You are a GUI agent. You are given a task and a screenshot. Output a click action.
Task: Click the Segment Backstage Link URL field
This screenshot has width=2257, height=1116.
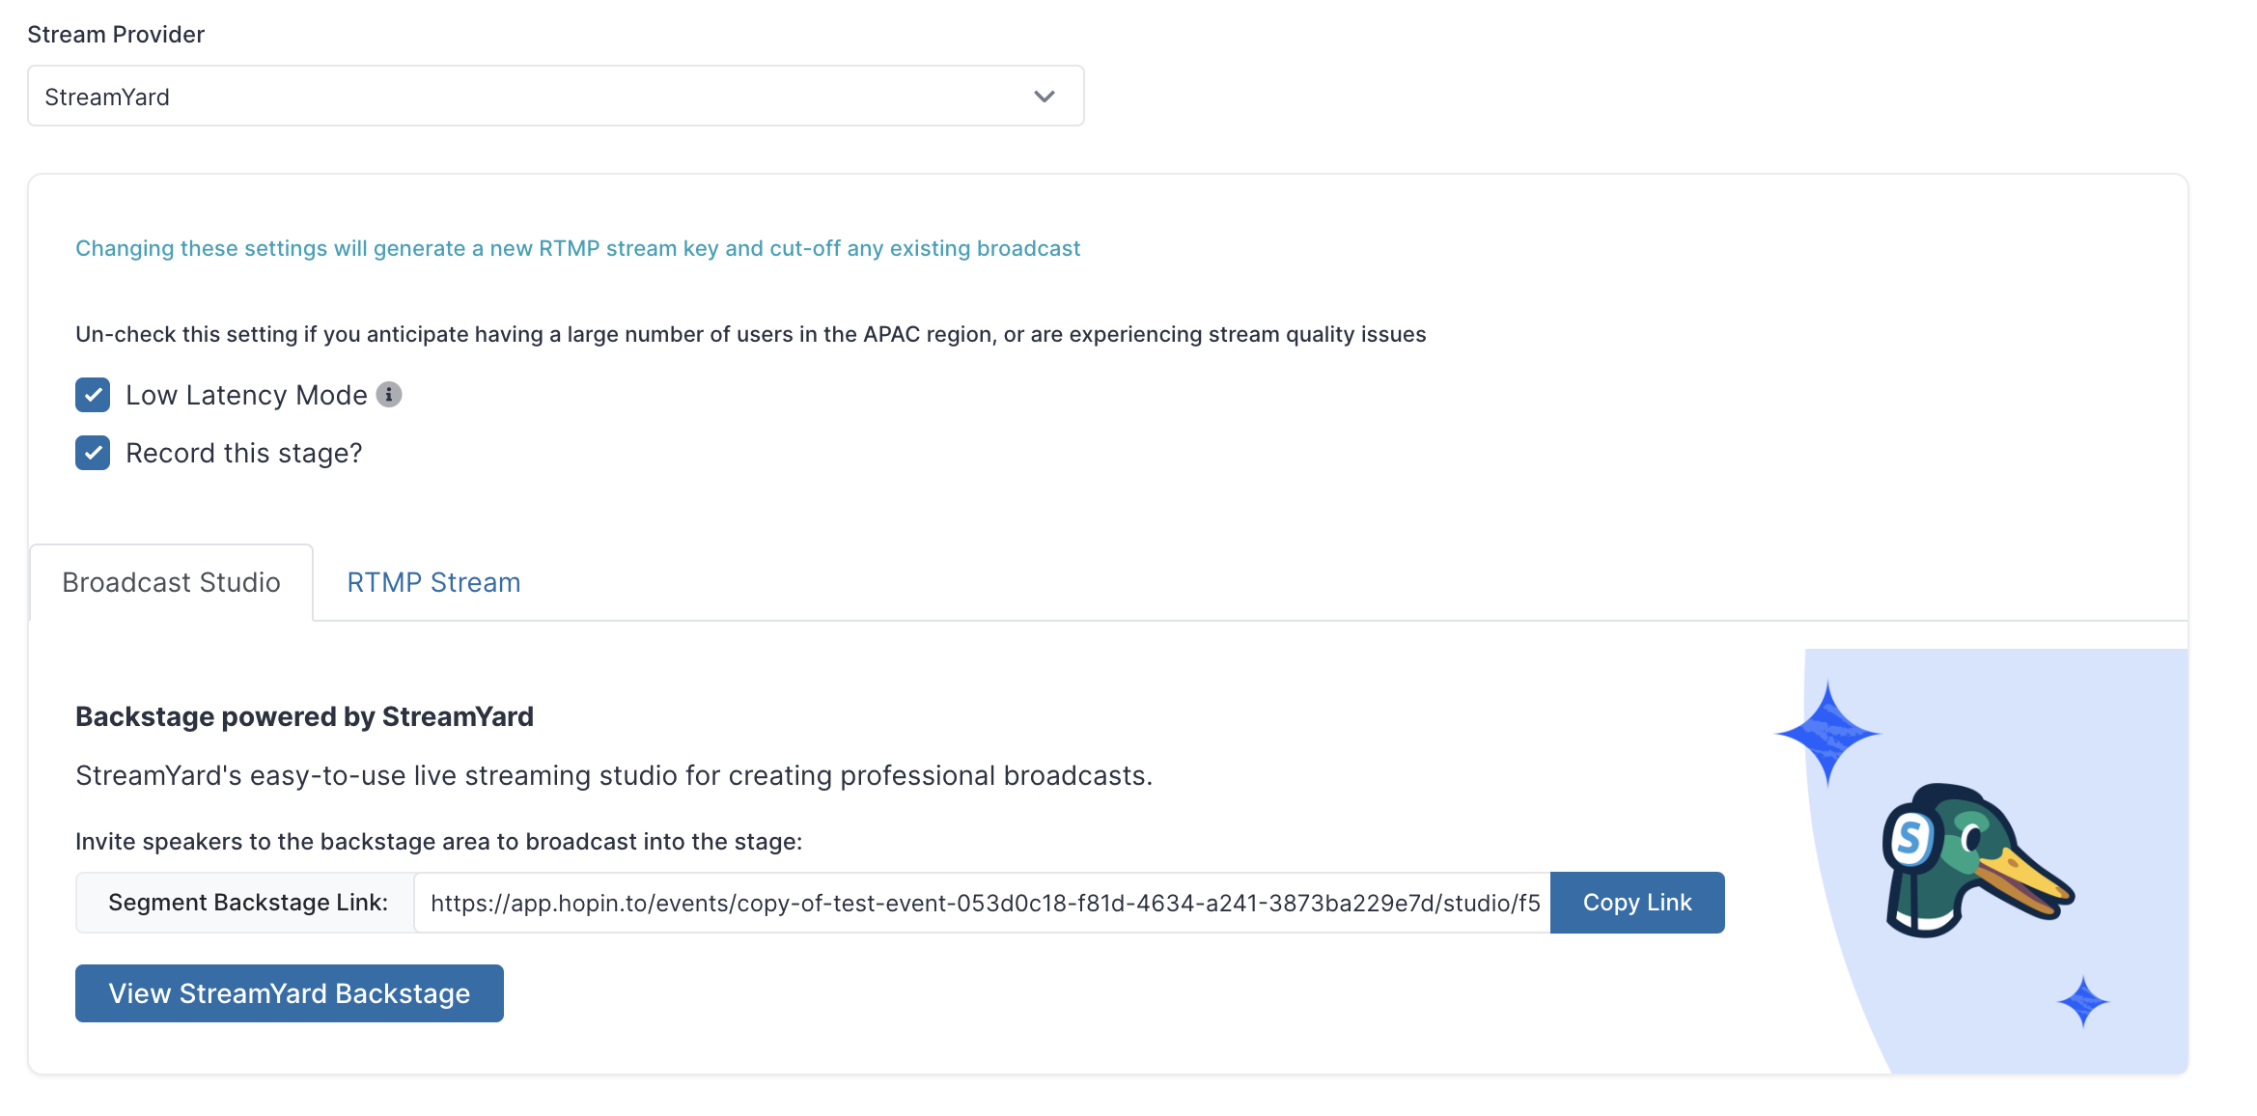(x=982, y=903)
